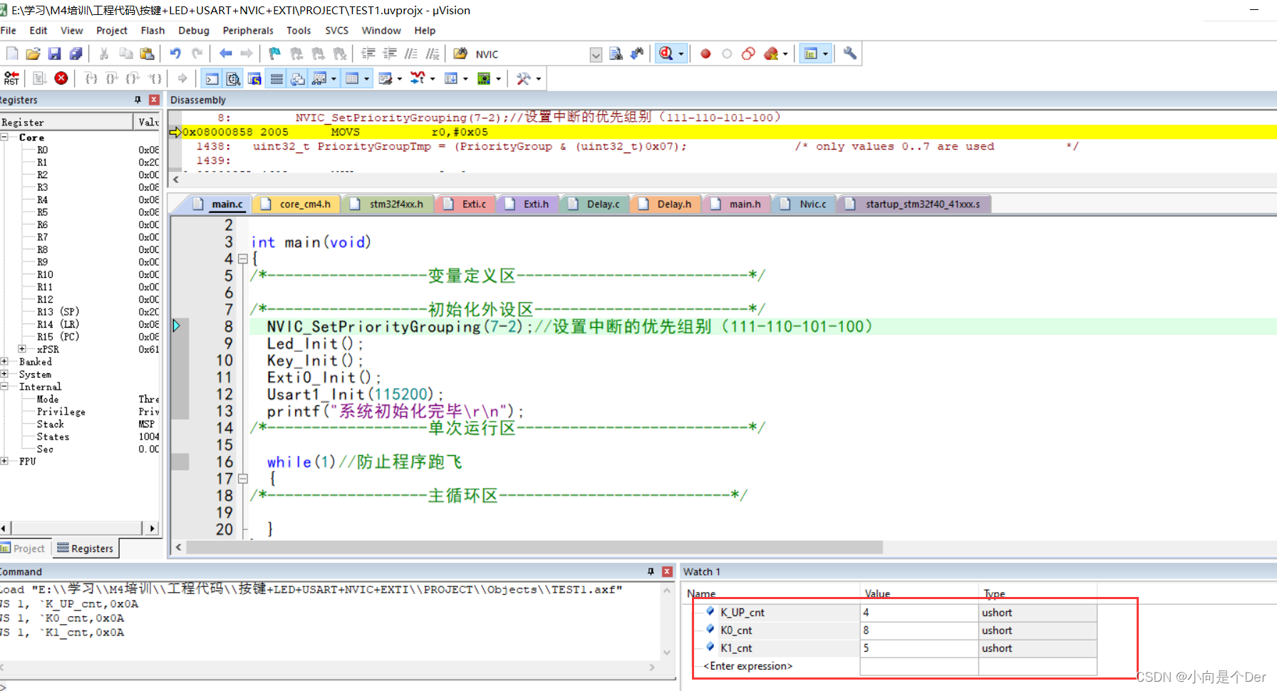1277x691 pixels.
Task: Expand the Banked register group
Action: pos(4,361)
